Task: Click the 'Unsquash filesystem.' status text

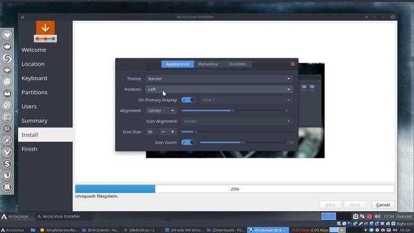Action: point(96,196)
